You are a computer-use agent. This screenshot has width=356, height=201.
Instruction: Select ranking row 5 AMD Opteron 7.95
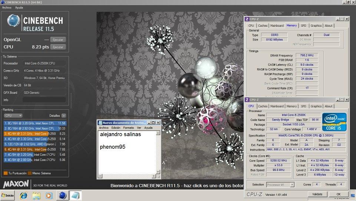coord(35,144)
